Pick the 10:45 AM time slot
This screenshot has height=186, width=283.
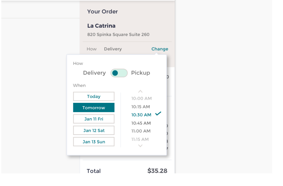(141, 123)
